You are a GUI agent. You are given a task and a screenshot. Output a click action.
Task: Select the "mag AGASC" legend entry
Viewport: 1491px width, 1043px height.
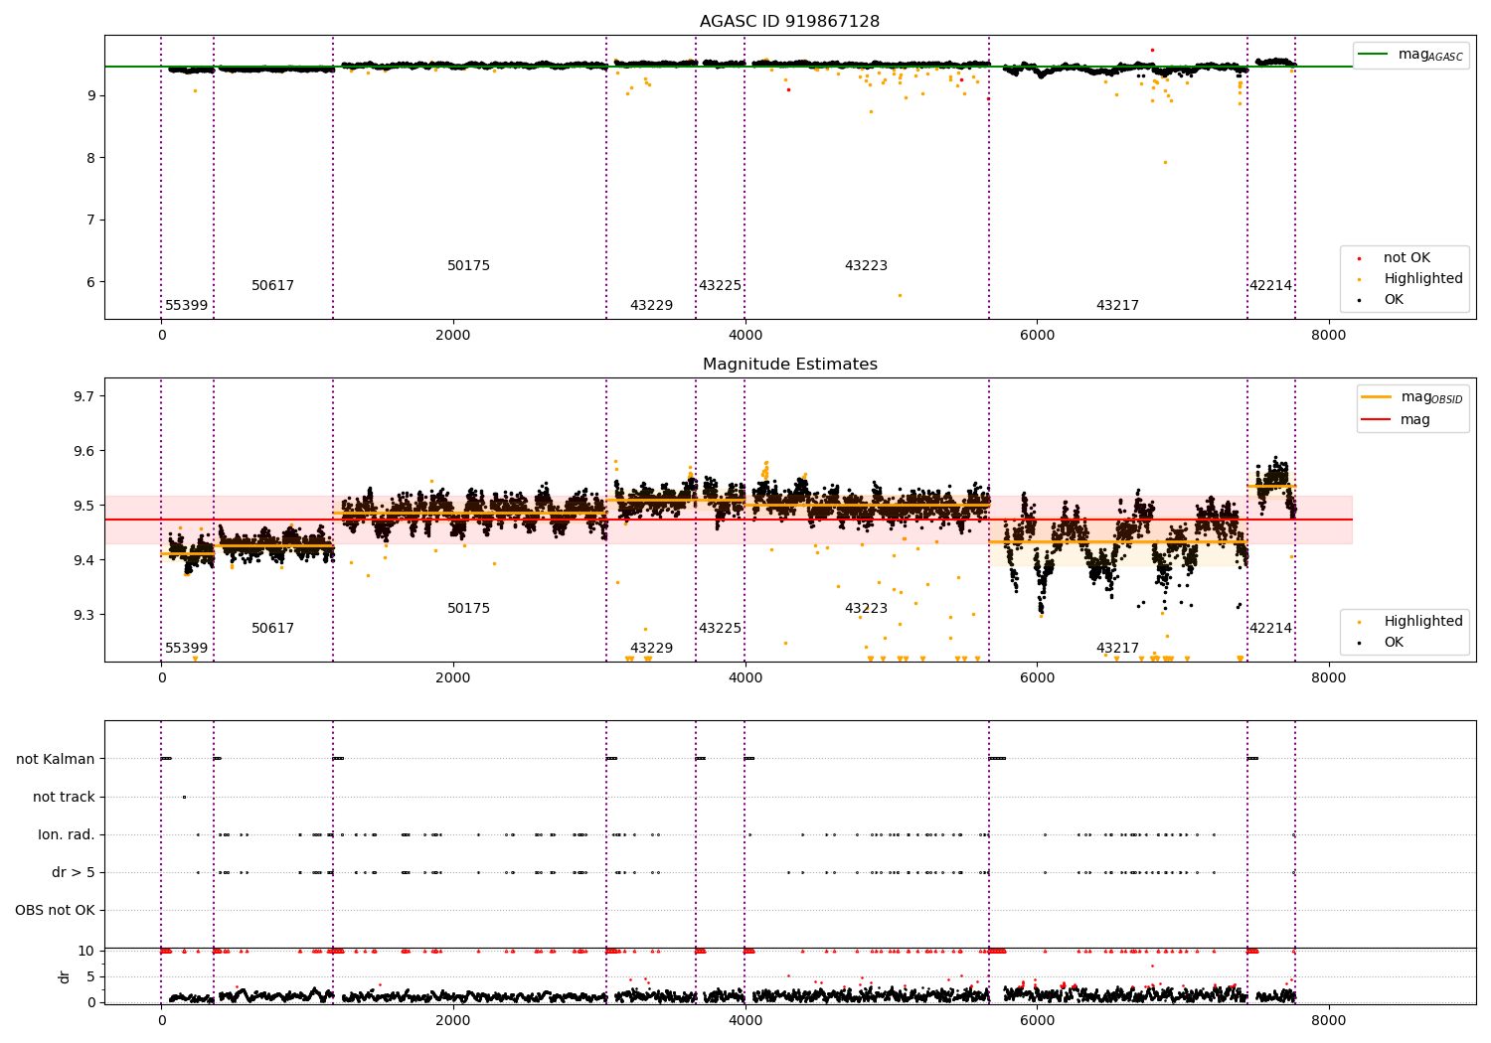[x=1411, y=55]
